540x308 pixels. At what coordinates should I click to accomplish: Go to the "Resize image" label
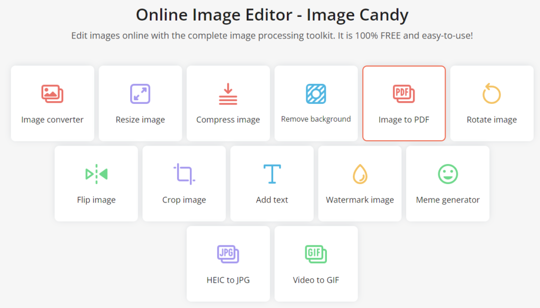pyautogui.click(x=140, y=120)
